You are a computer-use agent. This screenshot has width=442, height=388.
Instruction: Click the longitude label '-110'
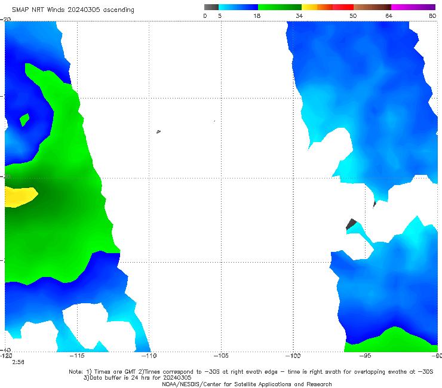[149, 356]
